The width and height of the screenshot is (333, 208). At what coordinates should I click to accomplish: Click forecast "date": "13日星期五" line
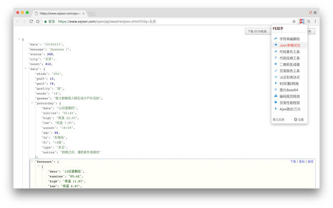66,171
